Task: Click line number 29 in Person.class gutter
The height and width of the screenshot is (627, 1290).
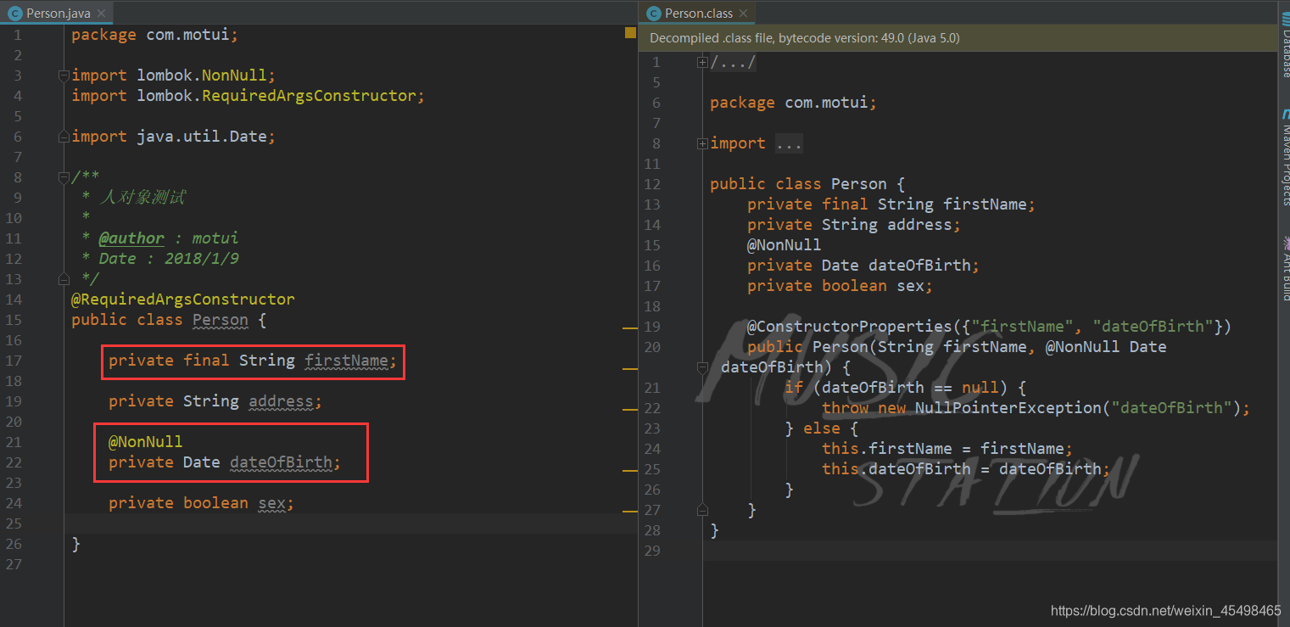Action: tap(651, 551)
